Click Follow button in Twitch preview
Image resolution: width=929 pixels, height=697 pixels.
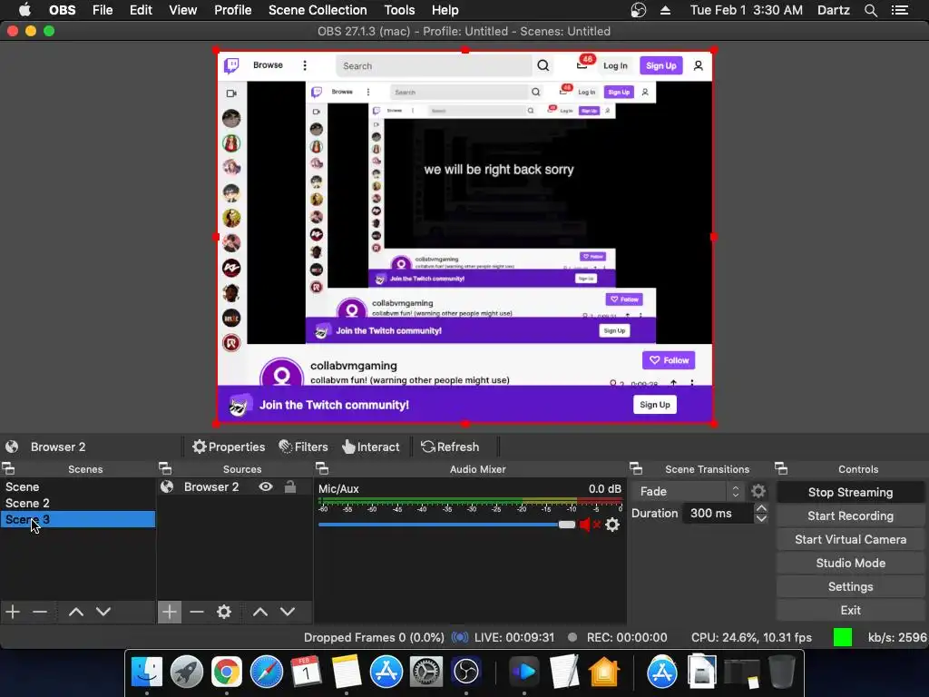(x=669, y=360)
